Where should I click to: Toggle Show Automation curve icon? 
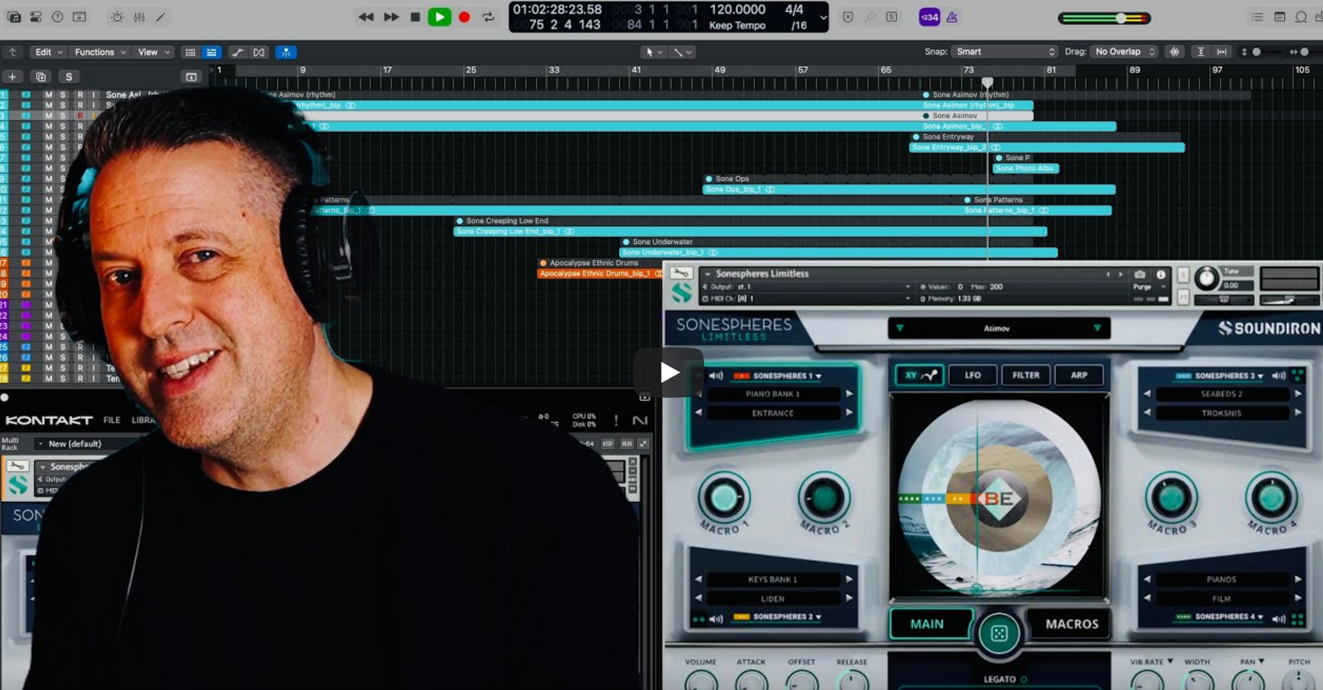coord(237,52)
